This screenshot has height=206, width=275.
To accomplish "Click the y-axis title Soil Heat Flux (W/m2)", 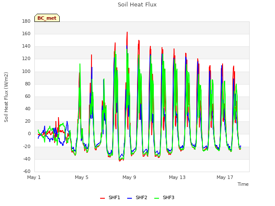I will (6, 97).
